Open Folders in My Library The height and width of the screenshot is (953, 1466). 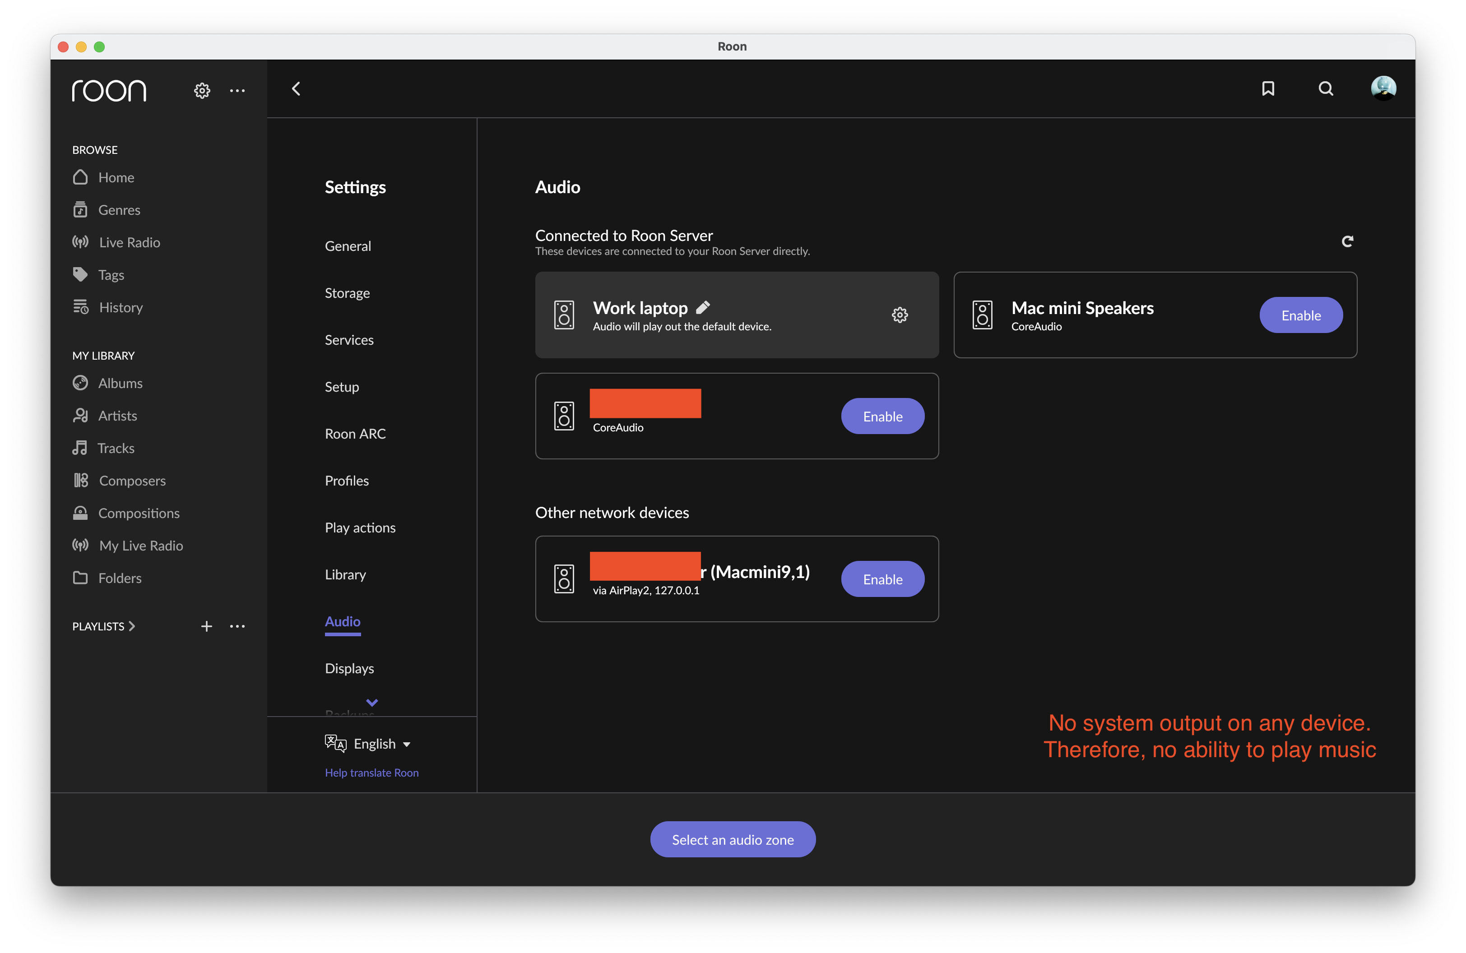(x=107, y=578)
